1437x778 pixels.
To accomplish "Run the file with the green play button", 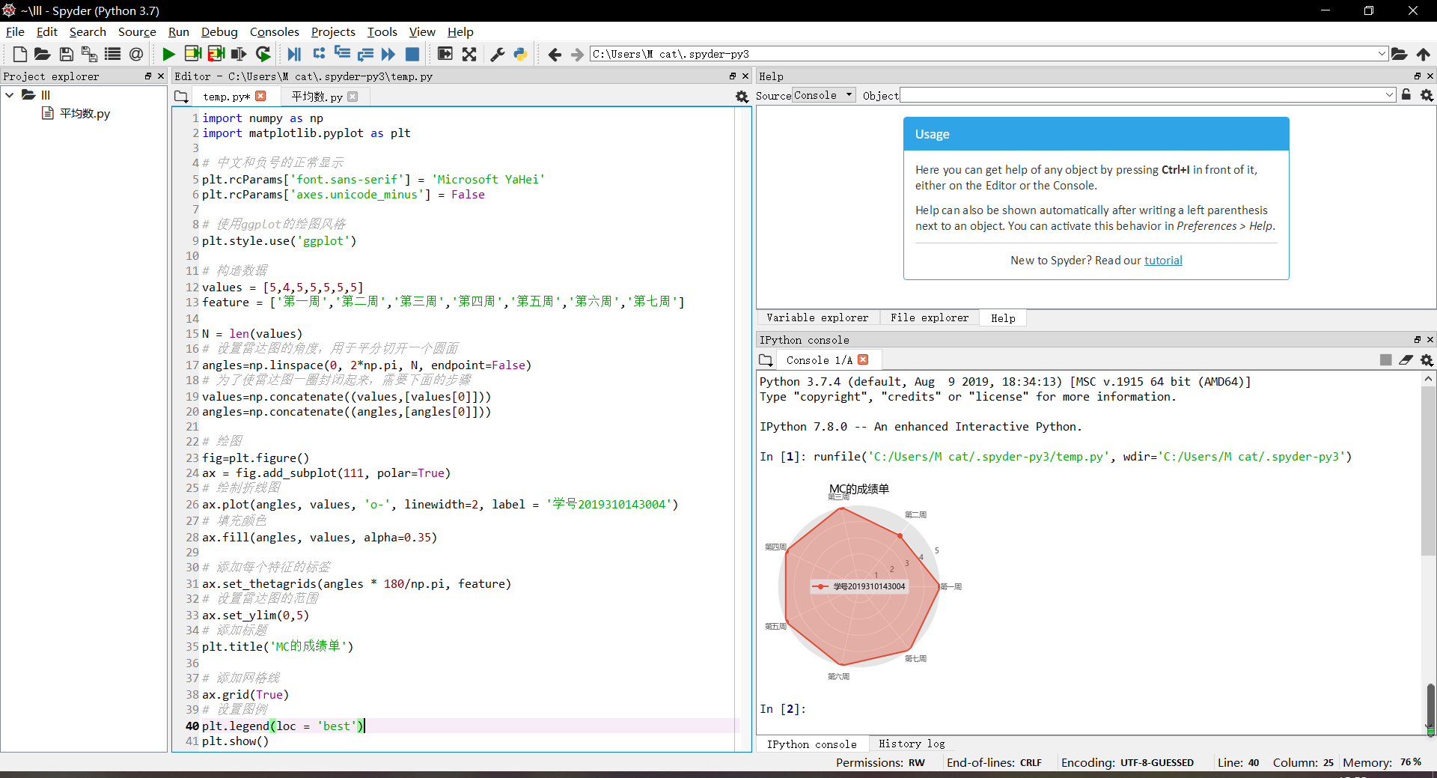I will coord(168,54).
